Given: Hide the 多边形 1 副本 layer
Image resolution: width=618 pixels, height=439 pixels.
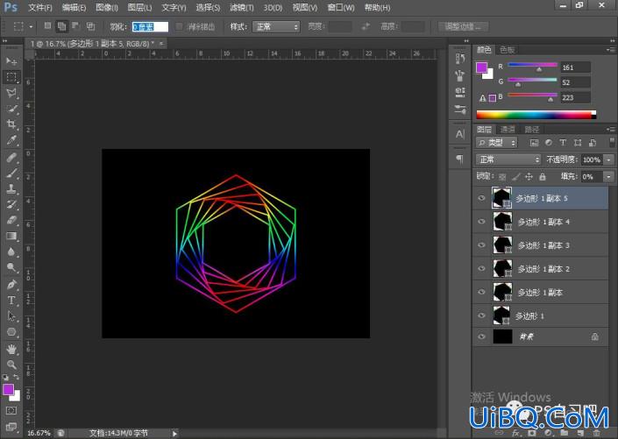Looking at the screenshot, I should 481,292.
